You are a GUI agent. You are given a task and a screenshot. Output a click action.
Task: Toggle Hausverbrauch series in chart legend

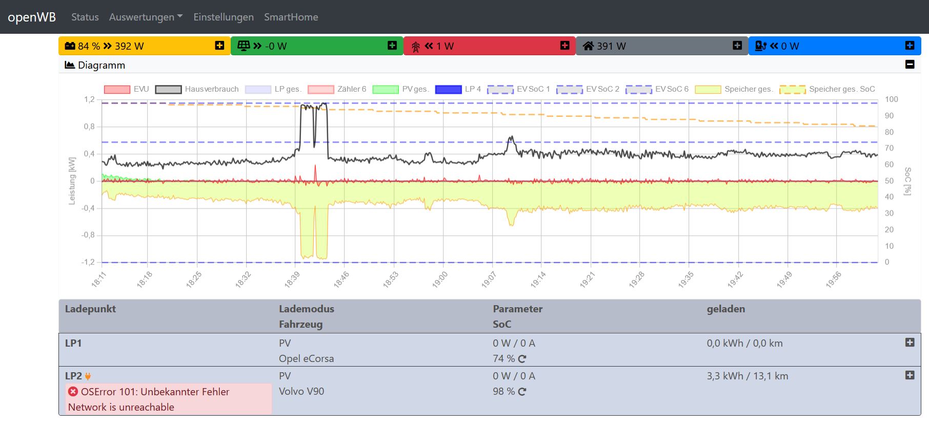[197, 89]
